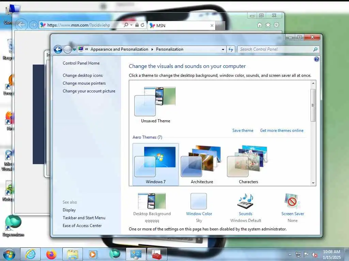Click Back button in Internet Explorer window
This screenshot has height=261, width=349.
pos(21,25)
